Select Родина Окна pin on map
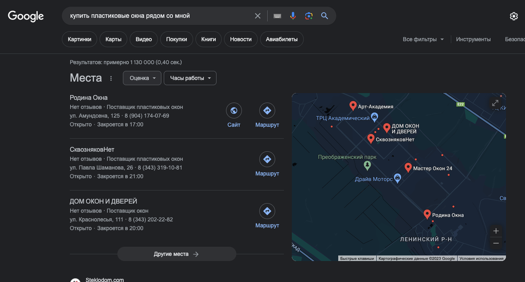 427,214
